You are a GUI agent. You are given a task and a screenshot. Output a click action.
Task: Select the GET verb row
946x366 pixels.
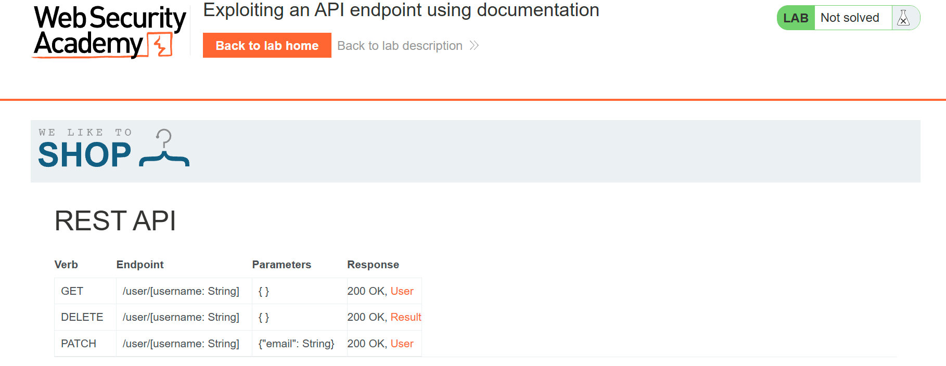pyautogui.click(x=72, y=291)
